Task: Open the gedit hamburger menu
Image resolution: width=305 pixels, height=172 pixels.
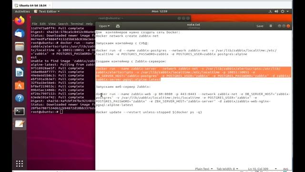Action: 271,26
